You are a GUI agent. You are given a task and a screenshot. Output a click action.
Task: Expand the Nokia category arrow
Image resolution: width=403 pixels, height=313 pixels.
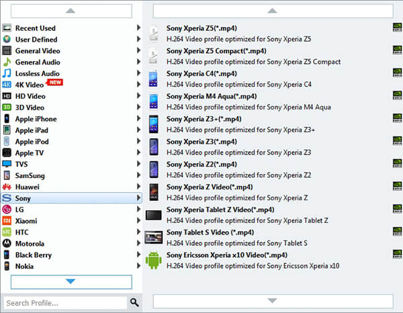click(x=138, y=266)
